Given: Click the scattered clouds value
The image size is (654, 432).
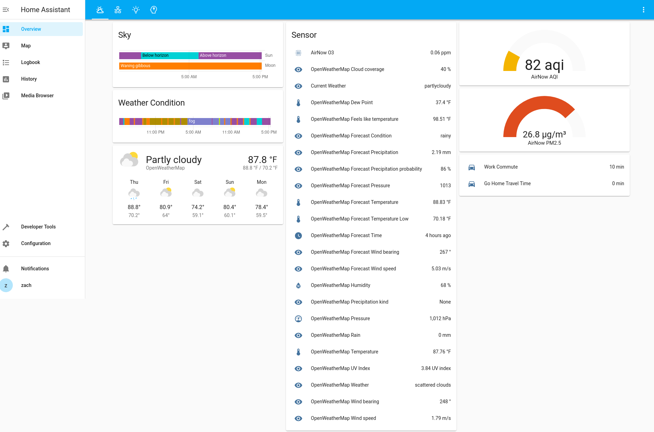Looking at the screenshot, I should tap(433, 385).
